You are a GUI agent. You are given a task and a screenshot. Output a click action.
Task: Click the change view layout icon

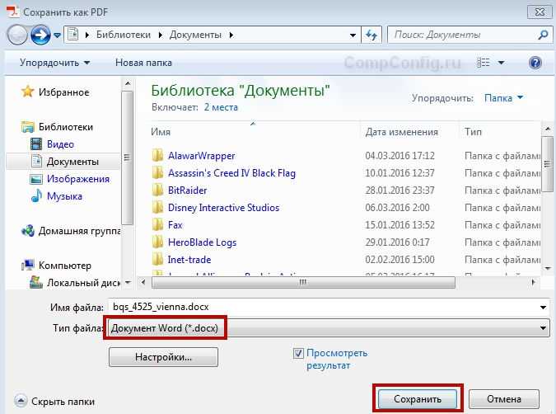(484, 63)
